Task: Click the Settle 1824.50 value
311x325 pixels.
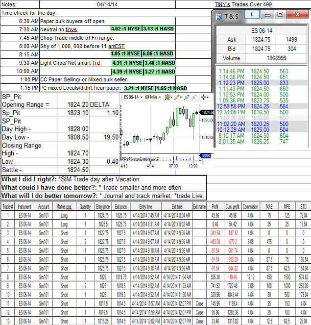Action: click(x=78, y=170)
